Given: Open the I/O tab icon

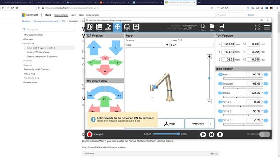Looking at the screenshot, I should 127,27.
